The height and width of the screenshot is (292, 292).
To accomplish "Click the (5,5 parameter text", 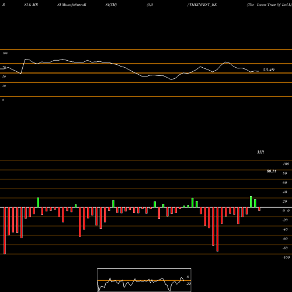I will point(150,5).
